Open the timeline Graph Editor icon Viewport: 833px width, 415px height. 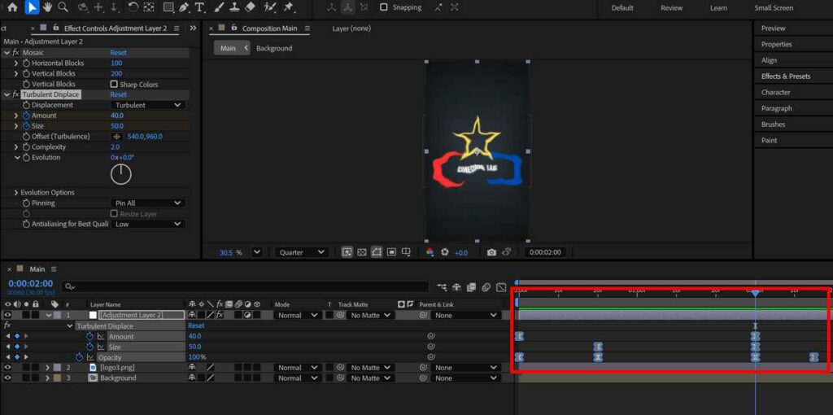click(501, 287)
